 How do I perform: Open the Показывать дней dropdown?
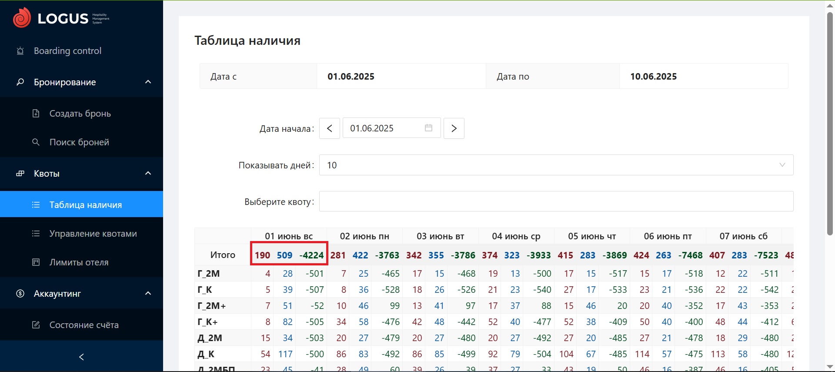[x=556, y=165]
